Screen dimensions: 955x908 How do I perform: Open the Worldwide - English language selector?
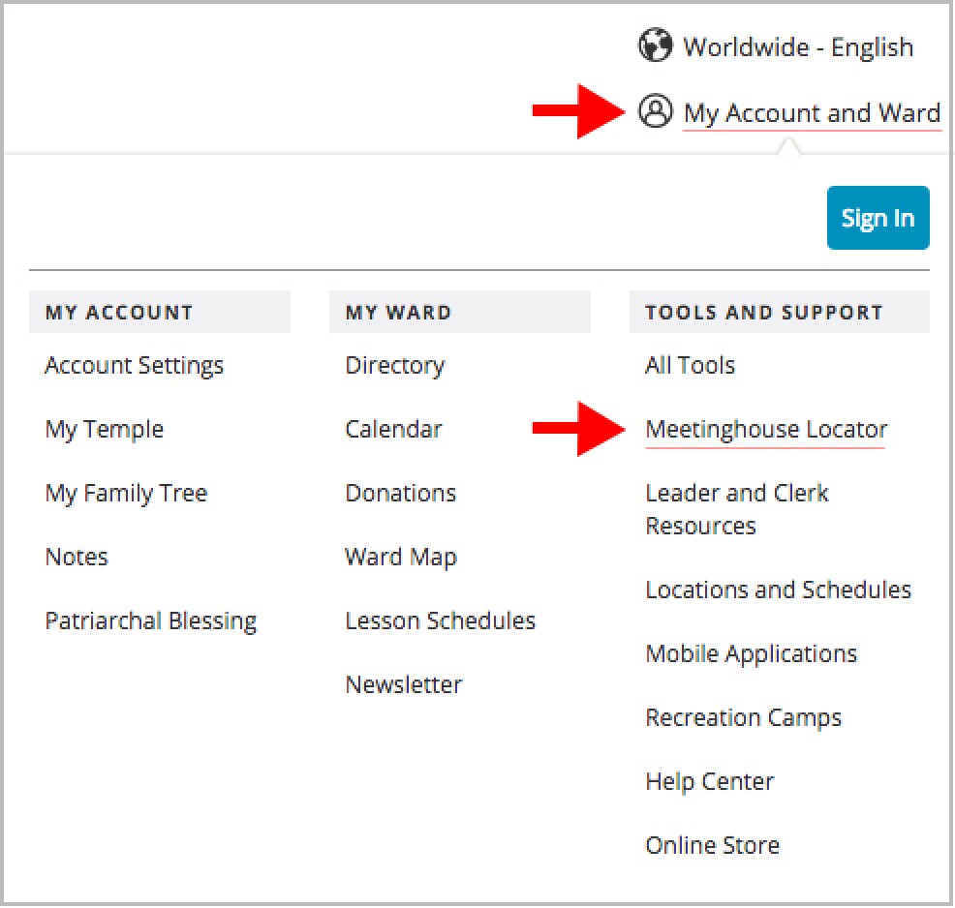point(797,46)
